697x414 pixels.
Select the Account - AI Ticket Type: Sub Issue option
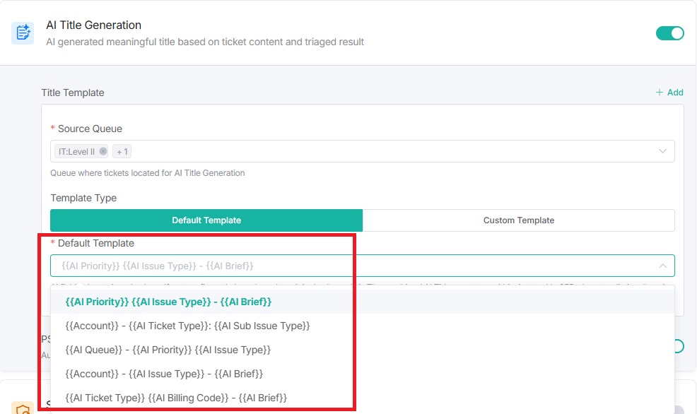tap(187, 326)
